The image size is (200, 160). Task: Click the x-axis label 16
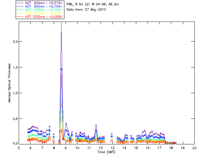147,148
